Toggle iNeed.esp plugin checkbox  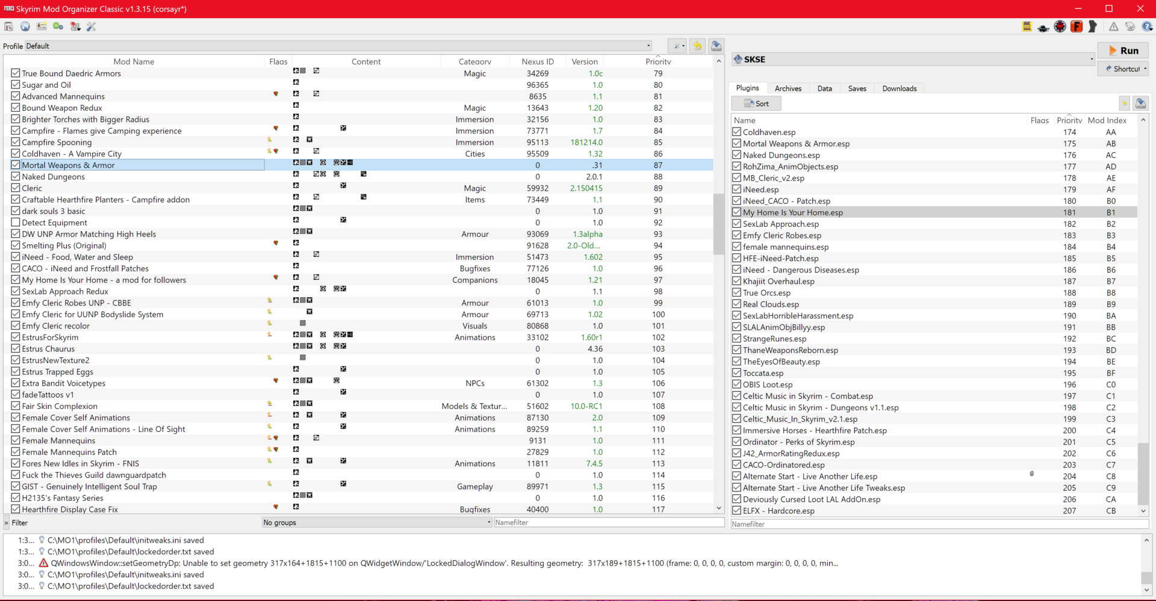click(x=736, y=189)
